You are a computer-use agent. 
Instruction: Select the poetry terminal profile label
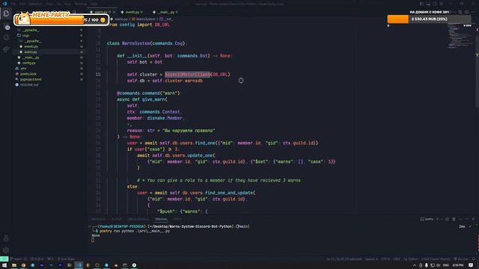point(427,219)
